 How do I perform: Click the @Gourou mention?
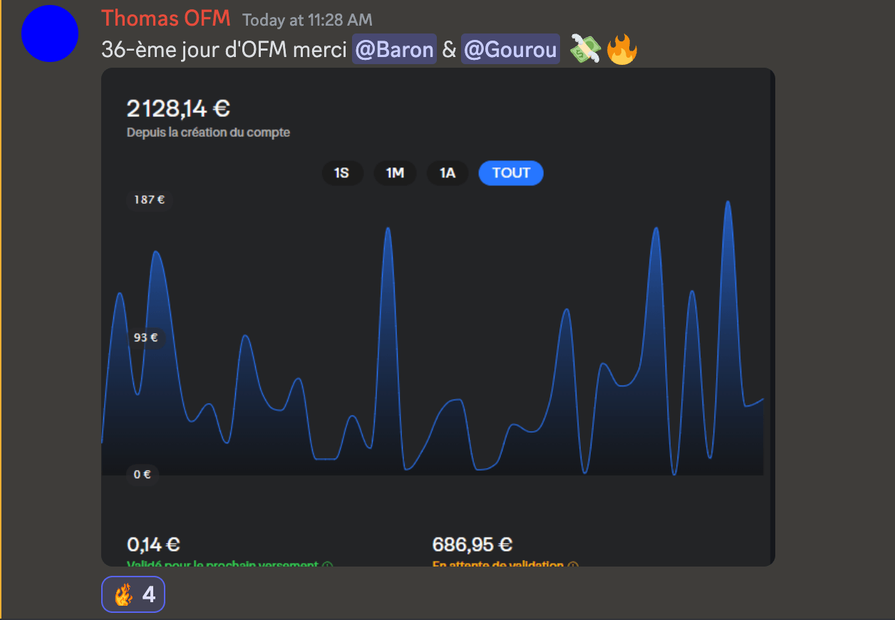510,50
